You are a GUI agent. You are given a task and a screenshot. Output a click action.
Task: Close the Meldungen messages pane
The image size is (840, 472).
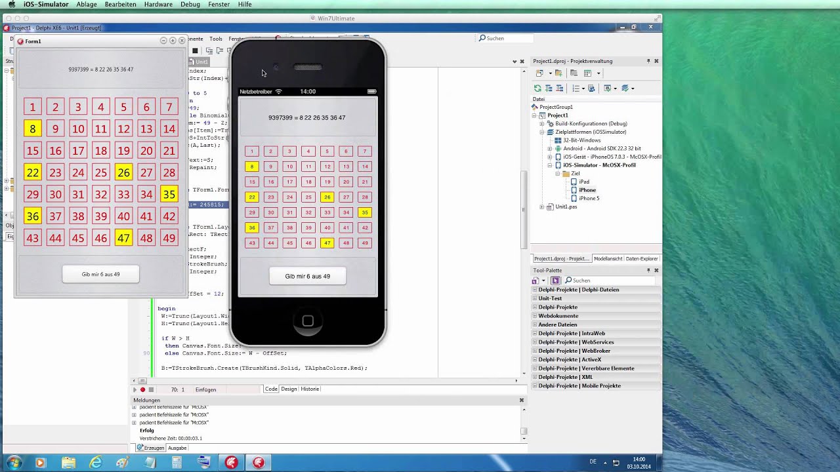click(x=522, y=400)
